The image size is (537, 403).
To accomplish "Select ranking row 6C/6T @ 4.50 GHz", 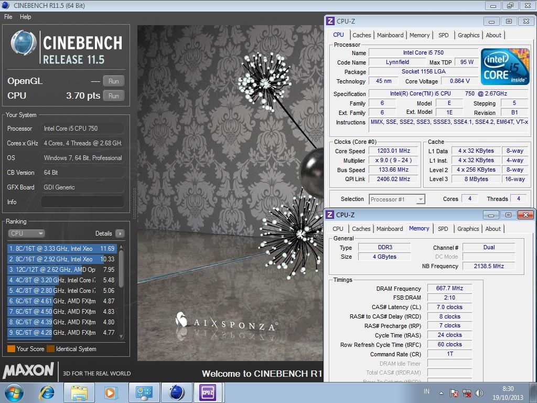I will tap(62, 312).
